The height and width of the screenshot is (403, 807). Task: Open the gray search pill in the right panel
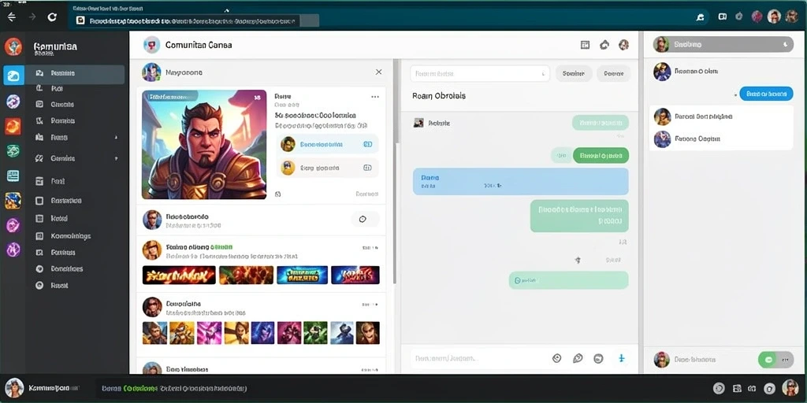[x=723, y=44]
